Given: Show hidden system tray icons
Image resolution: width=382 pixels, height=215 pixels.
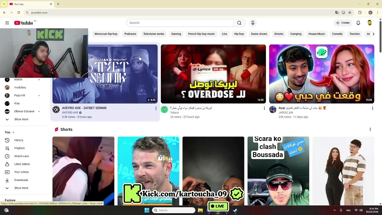Looking at the screenshot, I should click(335, 210).
